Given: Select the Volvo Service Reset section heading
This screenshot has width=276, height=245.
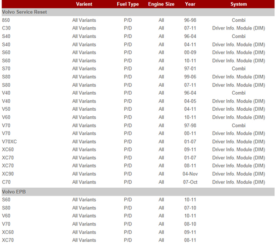Looking at the screenshot, I should click(24, 12).
